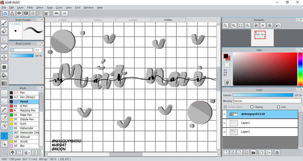This screenshot has width=303, height=161.
Task: Select the Blur brush
Action: pyautogui.click(x=24, y=146)
